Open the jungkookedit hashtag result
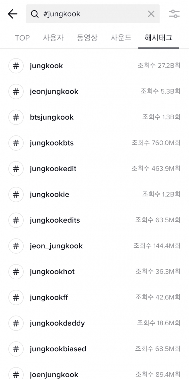This screenshot has height=379, width=189. [x=94, y=169]
